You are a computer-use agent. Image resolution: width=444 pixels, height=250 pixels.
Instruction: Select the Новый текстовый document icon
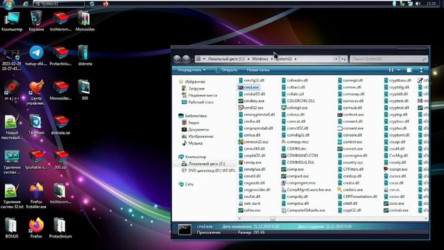click(12, 127)
